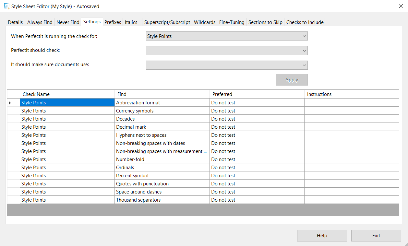Click the Help button

pyautogui.click(x=322, y=236)
